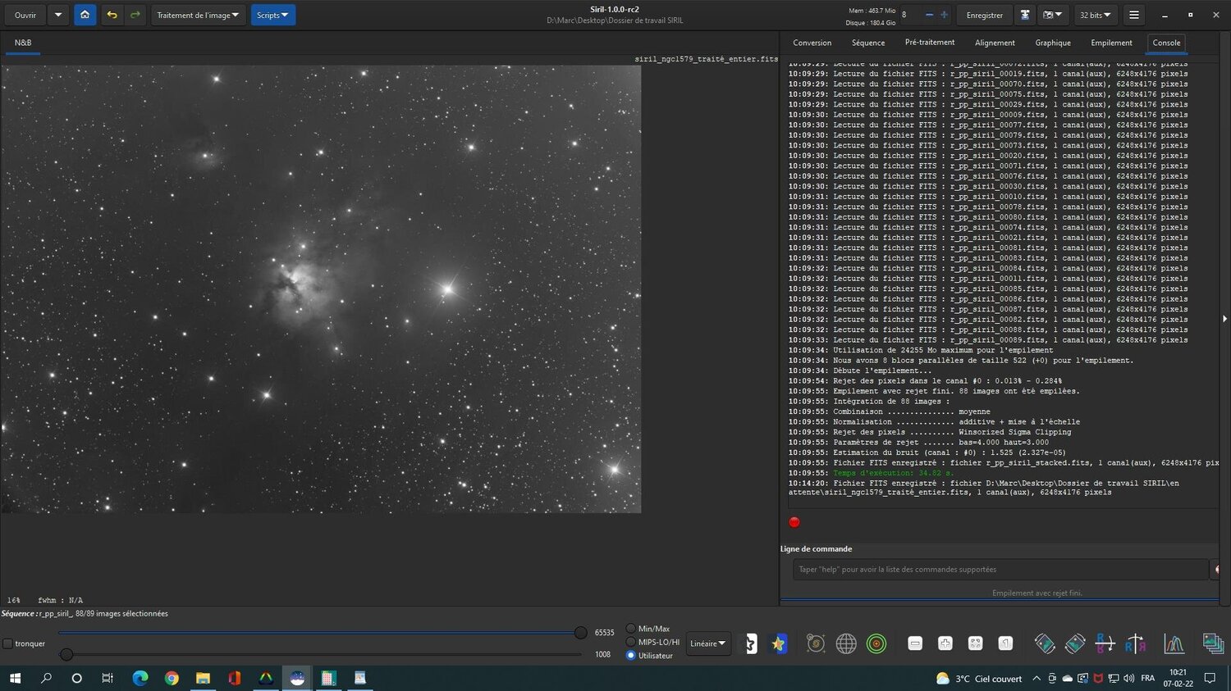Enable the tronquer checkbox
The image size is (1231, 691).
[8, 644]
